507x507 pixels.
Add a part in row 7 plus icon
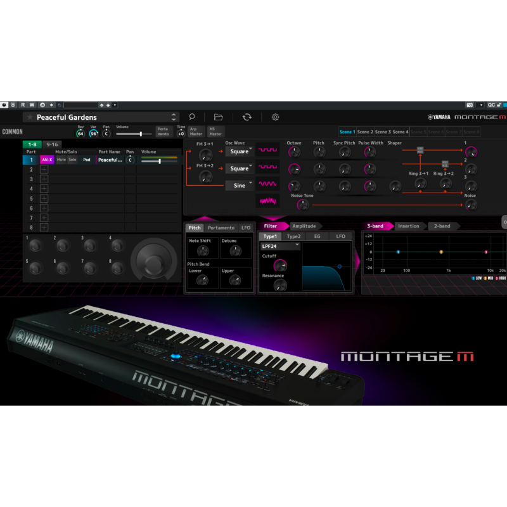(x=44, y=218)
